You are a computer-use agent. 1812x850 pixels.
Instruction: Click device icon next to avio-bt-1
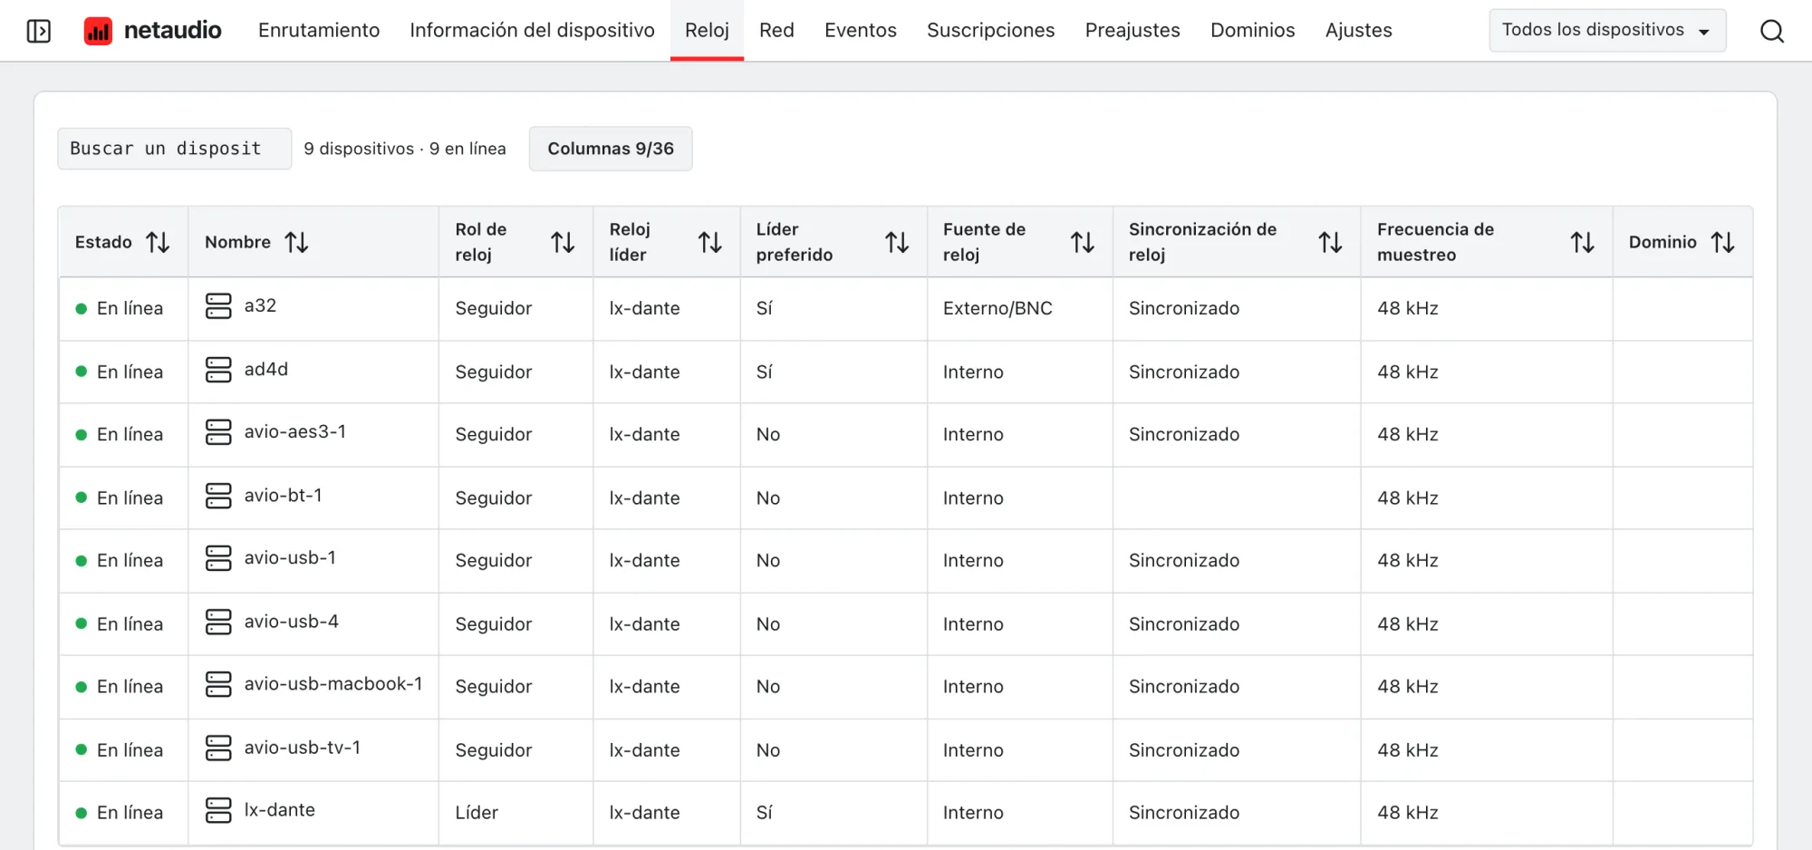pyautogui.click(x=218, y=496)
